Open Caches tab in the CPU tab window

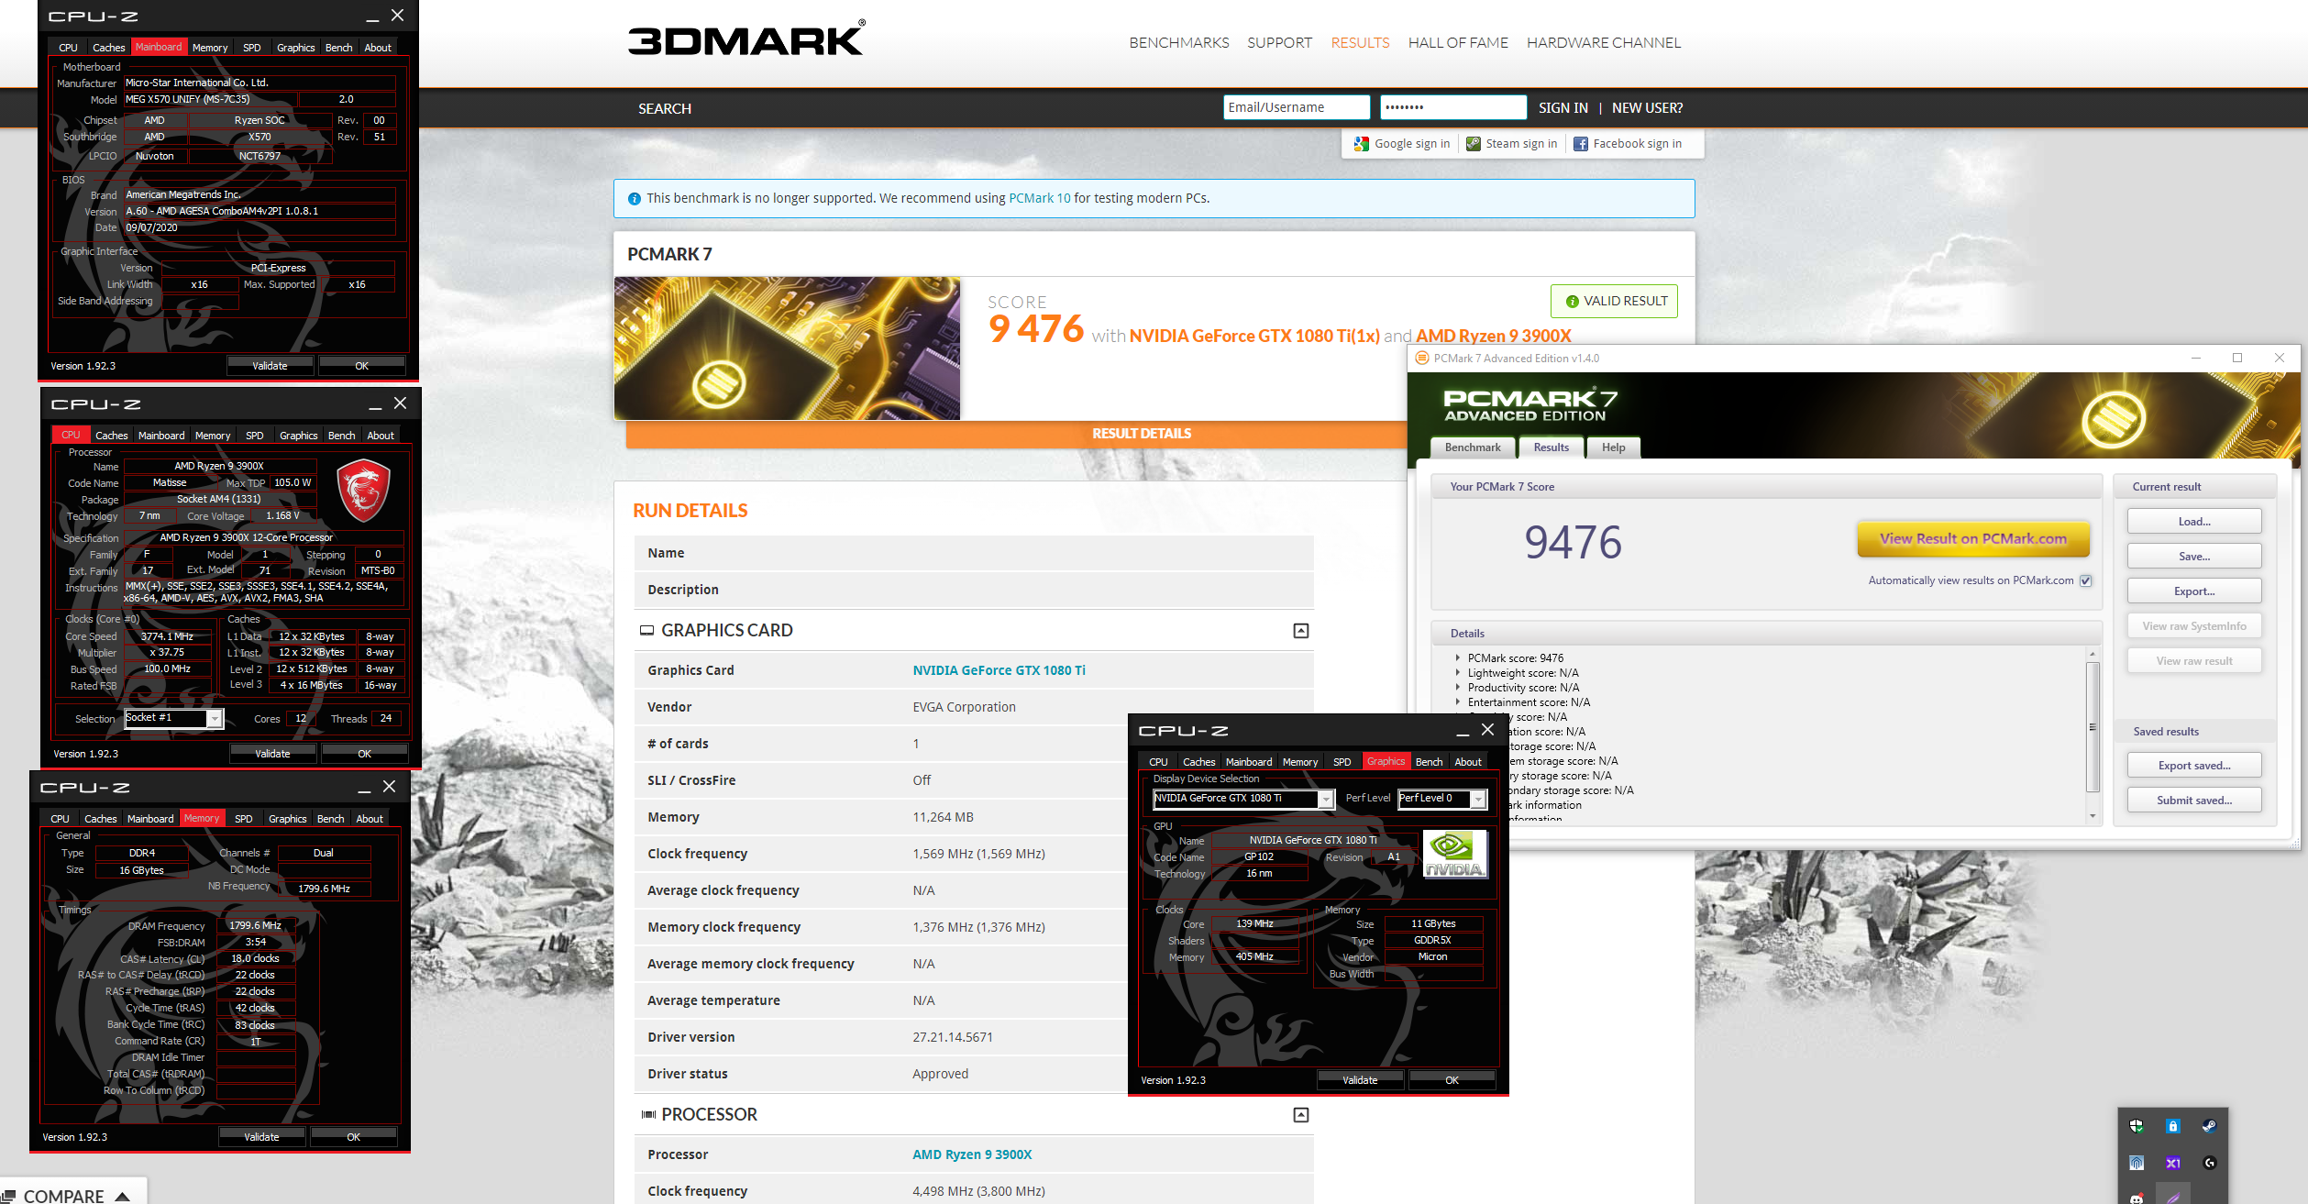point(112,436)
